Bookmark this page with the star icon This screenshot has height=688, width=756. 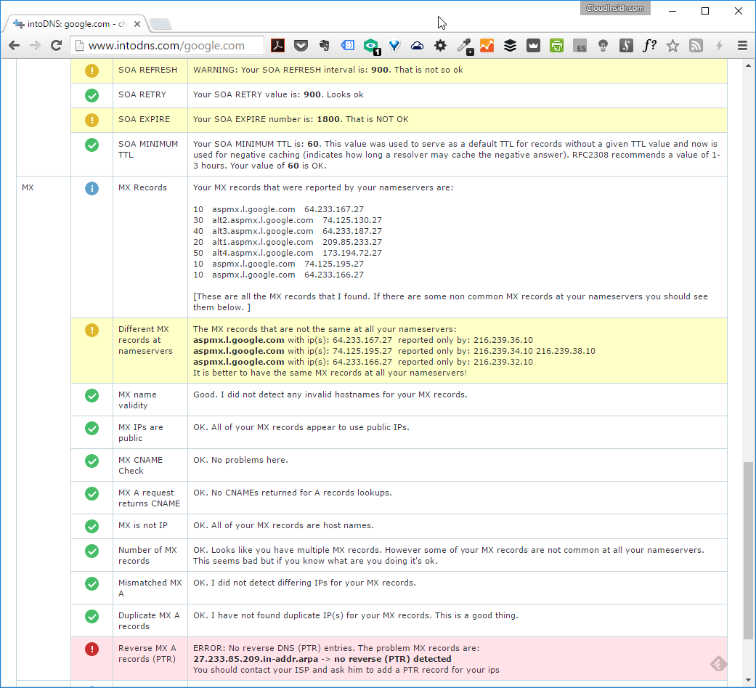click(672, 46)
